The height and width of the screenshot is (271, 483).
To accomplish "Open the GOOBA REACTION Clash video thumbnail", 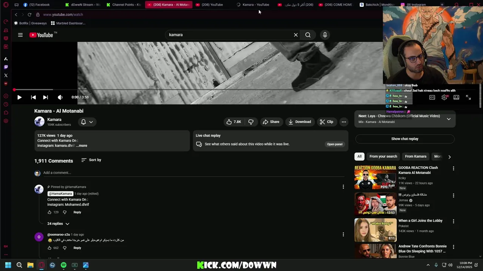I will click(x=375, y=177).
